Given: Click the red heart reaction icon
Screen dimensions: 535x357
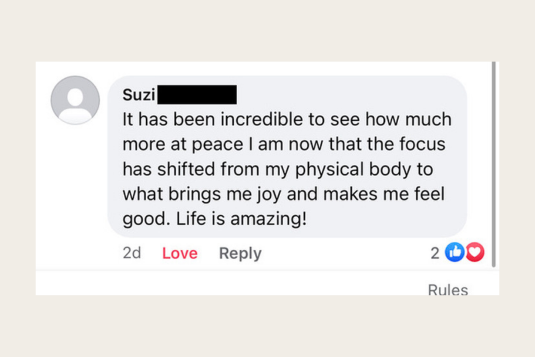Looking at the screenshot, I should click(474, 252).
